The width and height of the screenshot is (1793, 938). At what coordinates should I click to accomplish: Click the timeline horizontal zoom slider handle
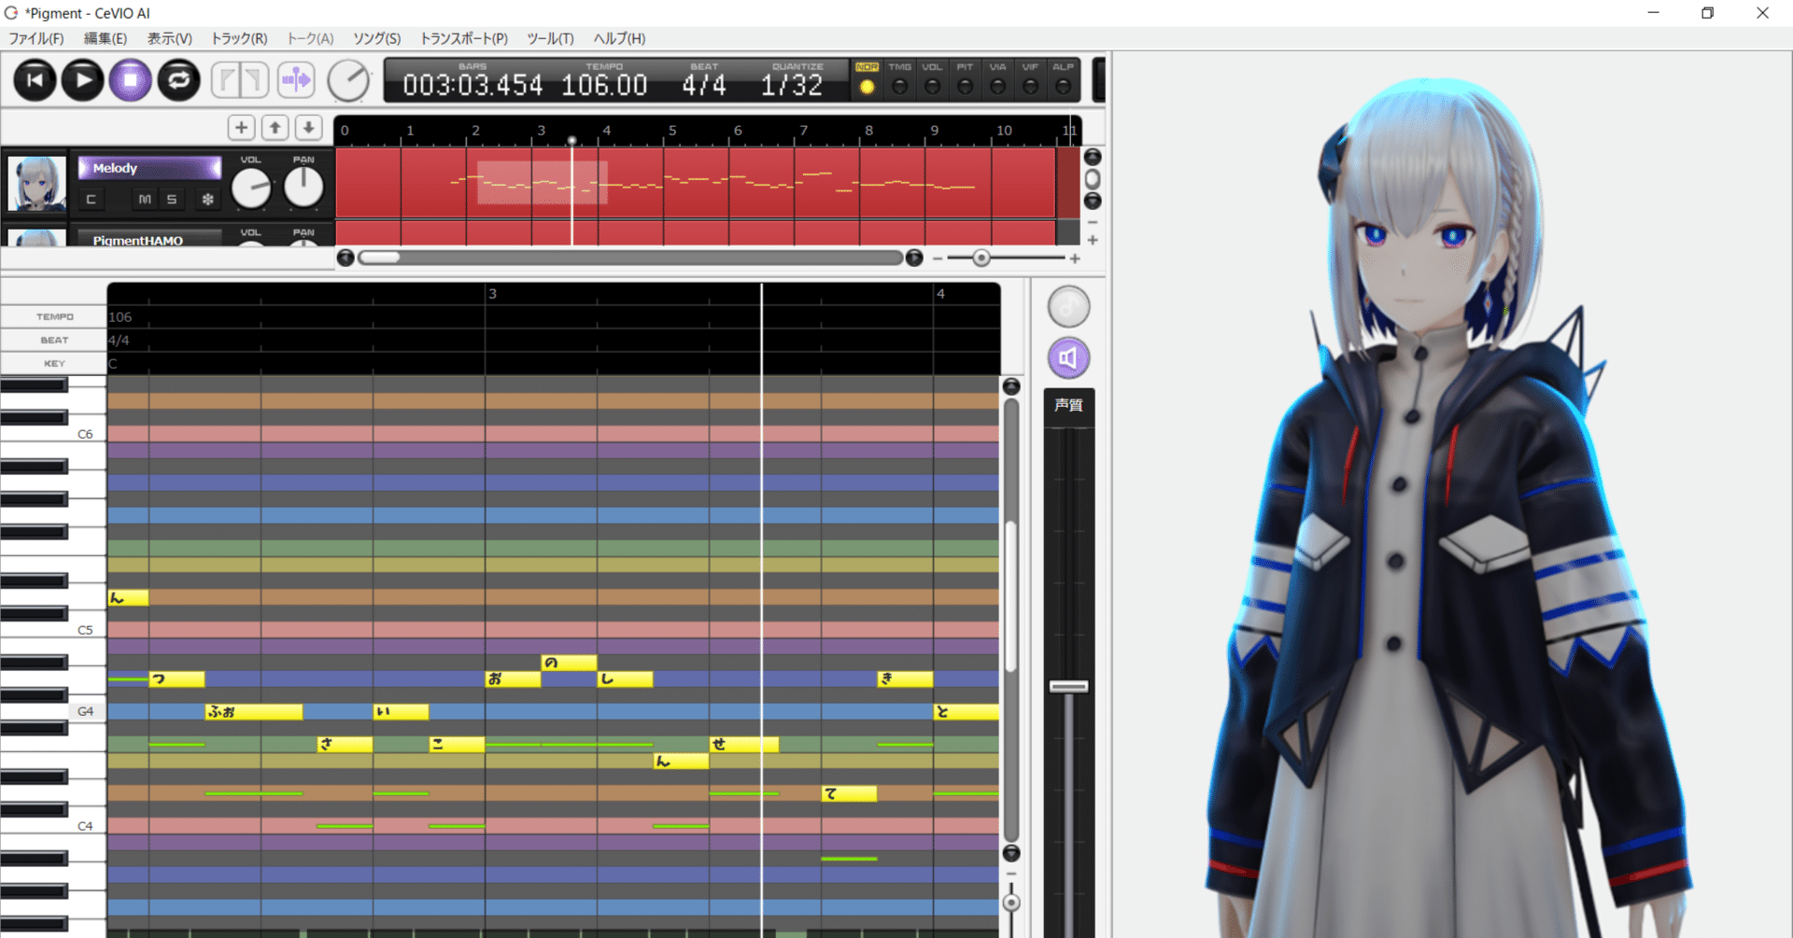981,259
